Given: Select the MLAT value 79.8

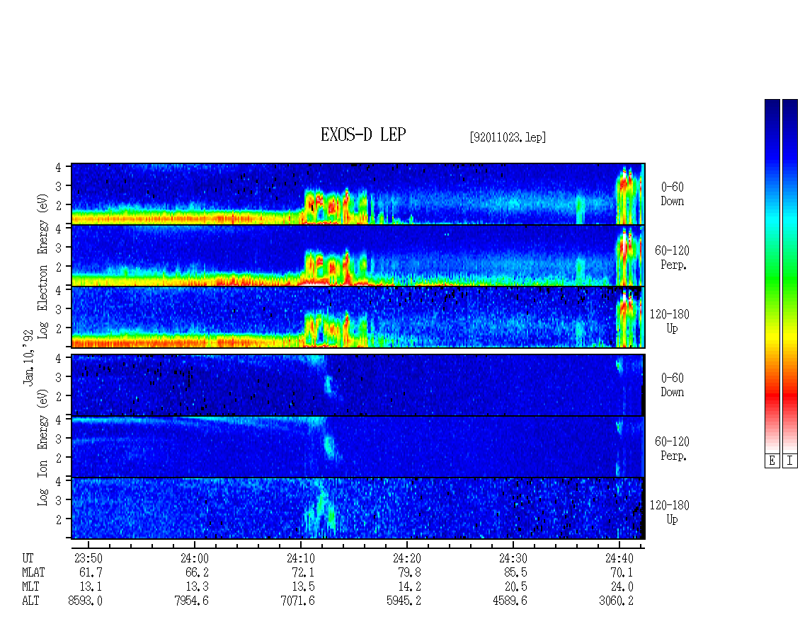Looking at the screenshot, I should (409, 572).
